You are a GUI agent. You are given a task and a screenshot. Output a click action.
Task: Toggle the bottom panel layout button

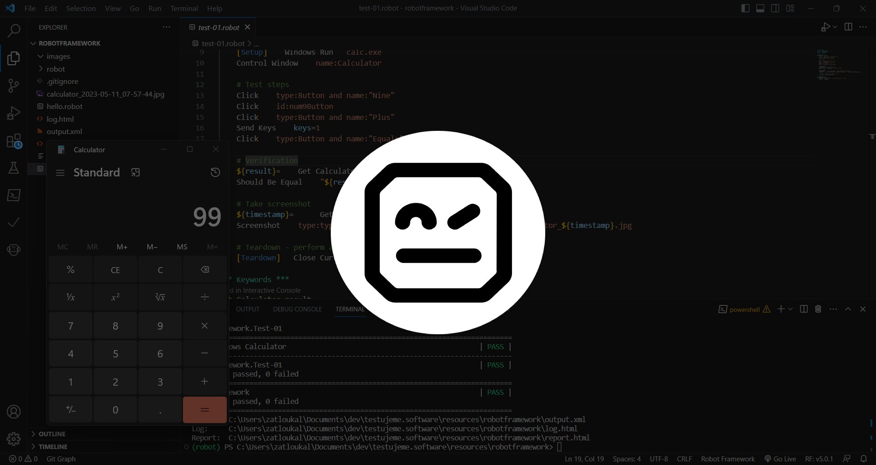[760, 8]
